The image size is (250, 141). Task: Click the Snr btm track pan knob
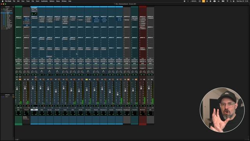(57, 72)
